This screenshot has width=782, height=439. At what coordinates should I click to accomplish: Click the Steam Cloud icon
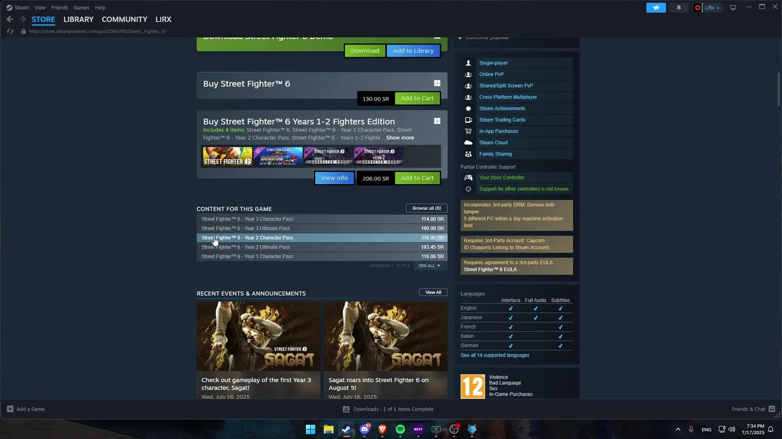click(468, 143)
